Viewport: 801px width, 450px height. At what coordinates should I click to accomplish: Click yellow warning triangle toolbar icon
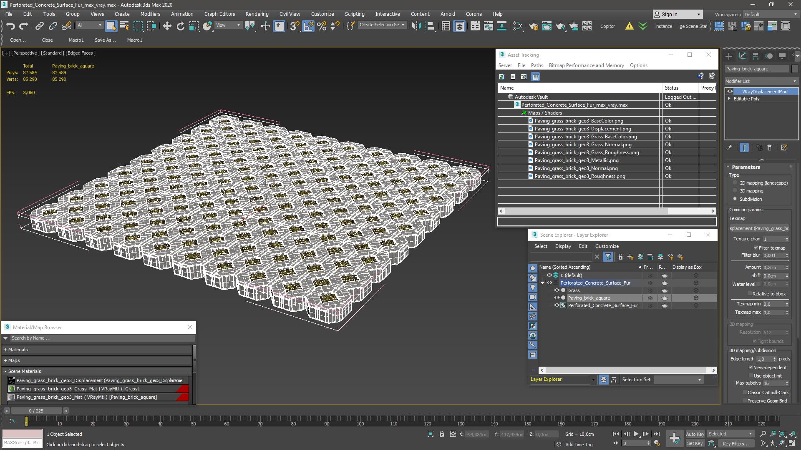pos(629,26)
